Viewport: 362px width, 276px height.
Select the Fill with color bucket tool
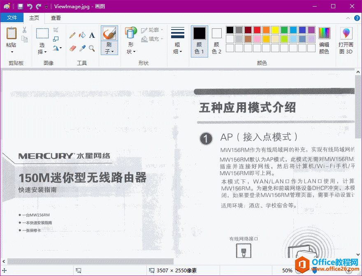click(x=82, y=35)
